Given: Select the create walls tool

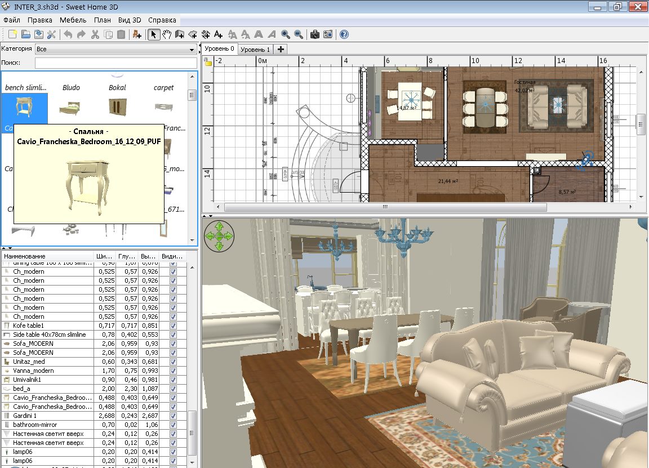Looking at the screenshot, I should pyautogui.click(x=180, y=34).
